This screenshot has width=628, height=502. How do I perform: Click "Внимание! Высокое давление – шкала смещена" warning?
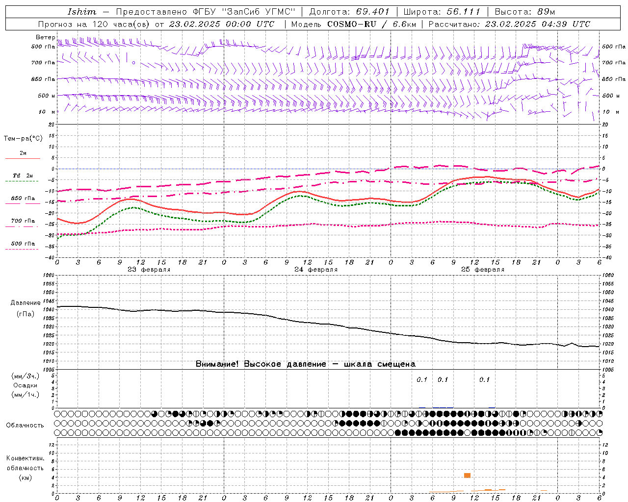click(x=306, y=364)
